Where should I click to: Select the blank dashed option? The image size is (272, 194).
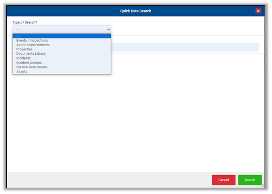coord(62,36)
